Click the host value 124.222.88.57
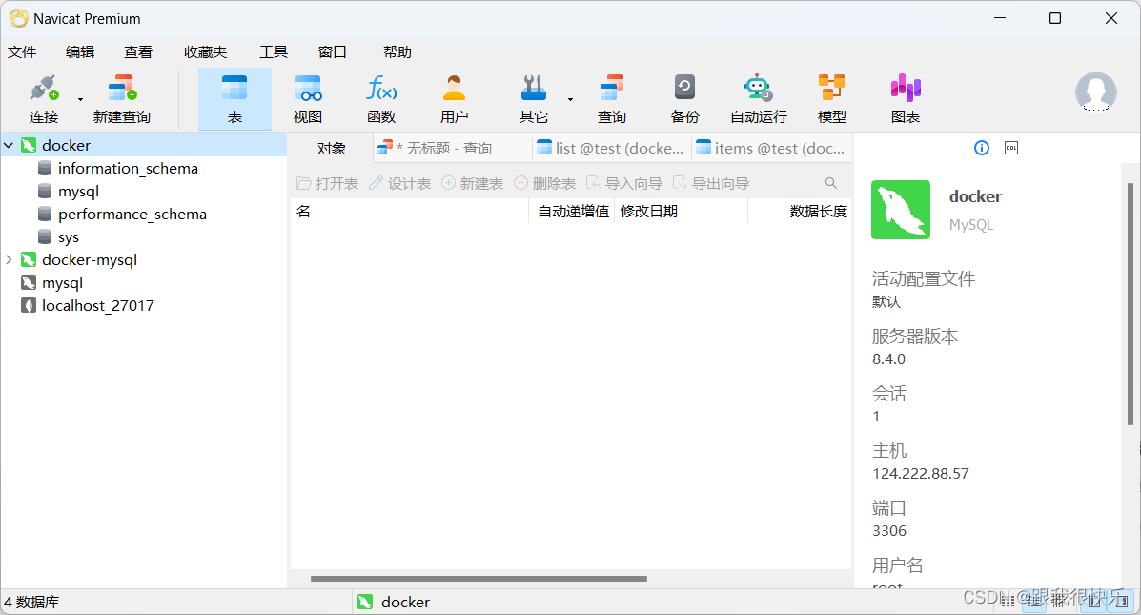 pyautogui.click(x=921, y=474)
